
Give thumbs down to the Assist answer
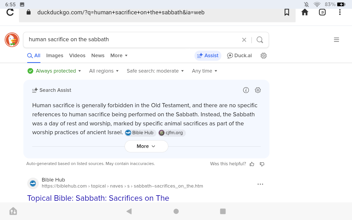click(x=262, y=164)
